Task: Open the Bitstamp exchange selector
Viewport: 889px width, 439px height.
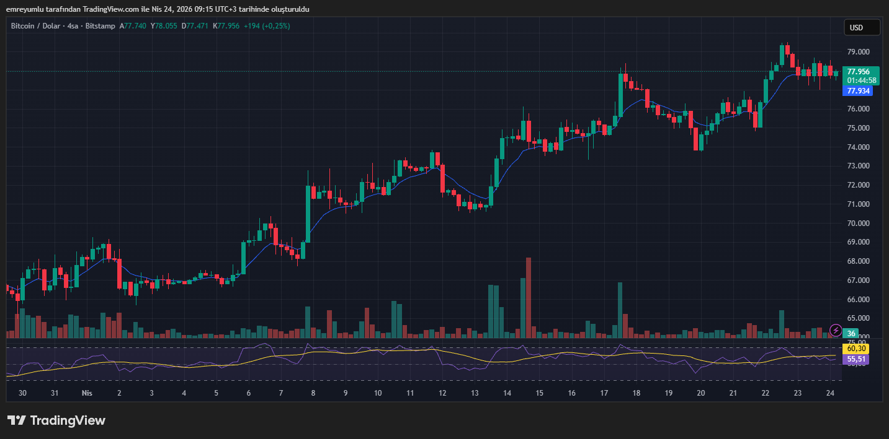Action: click(x=100, y=26)
